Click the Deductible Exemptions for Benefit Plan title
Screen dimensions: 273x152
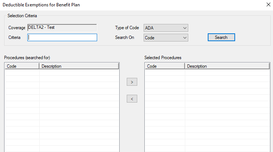point(41,5)
